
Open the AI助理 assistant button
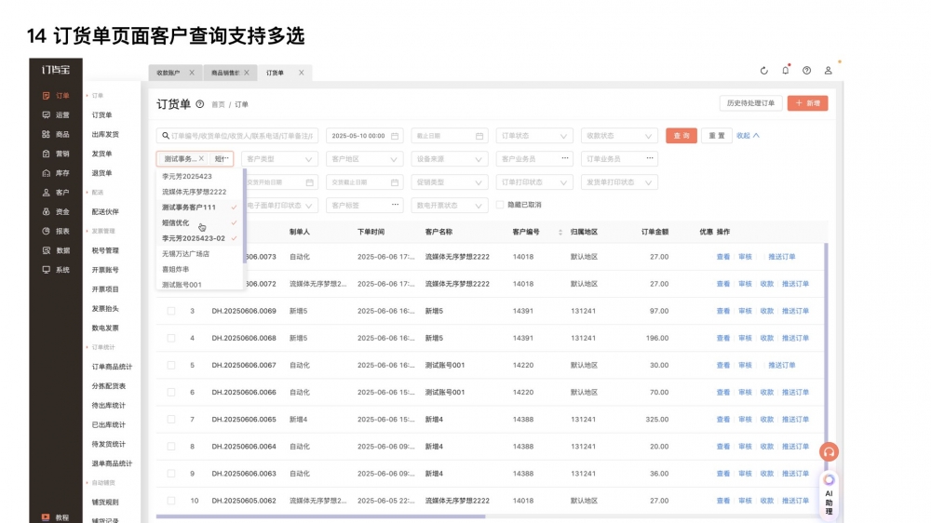click(829, 494)
